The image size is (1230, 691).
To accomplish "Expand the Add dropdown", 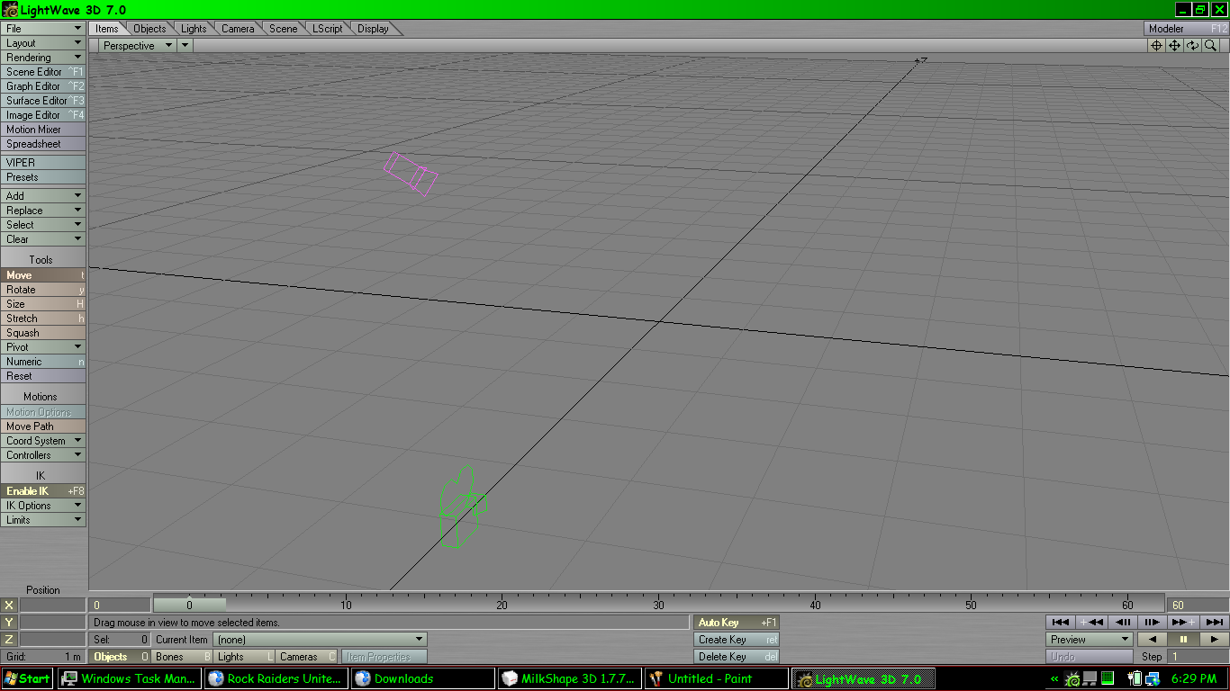I will (43, 196).
